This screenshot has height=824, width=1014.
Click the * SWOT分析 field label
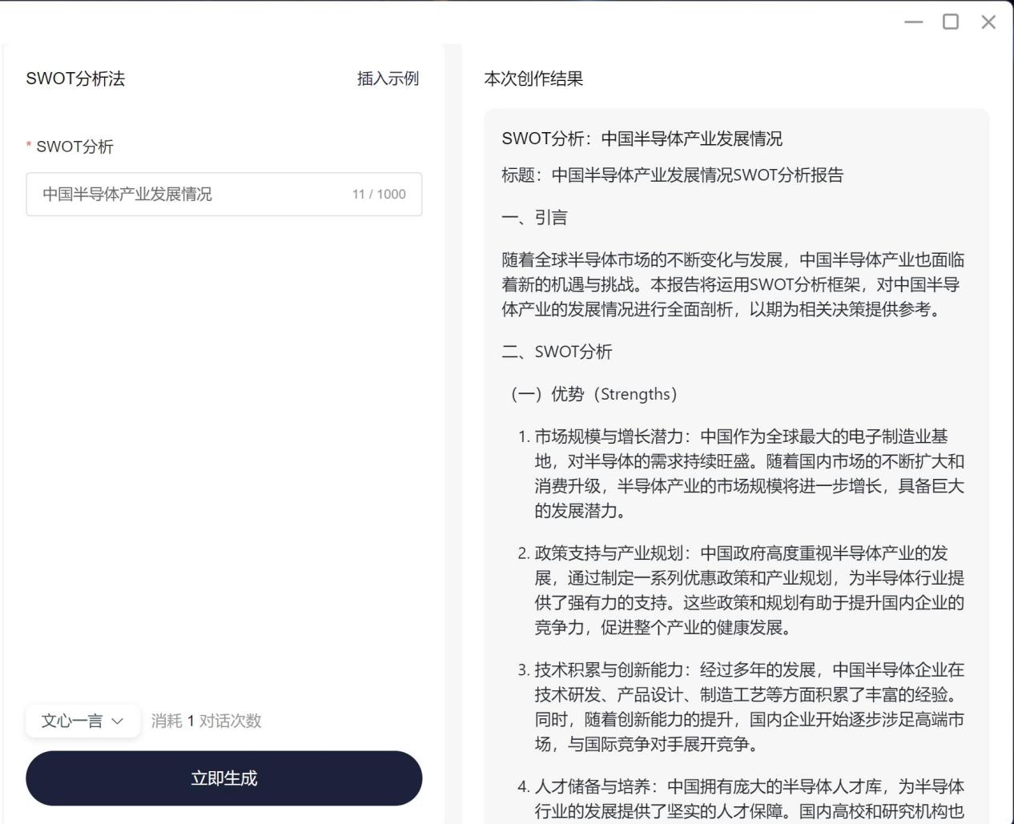tap(70, 147)
